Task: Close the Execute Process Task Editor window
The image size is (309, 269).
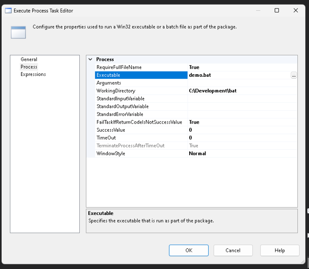Action: (x=296, y=11)
